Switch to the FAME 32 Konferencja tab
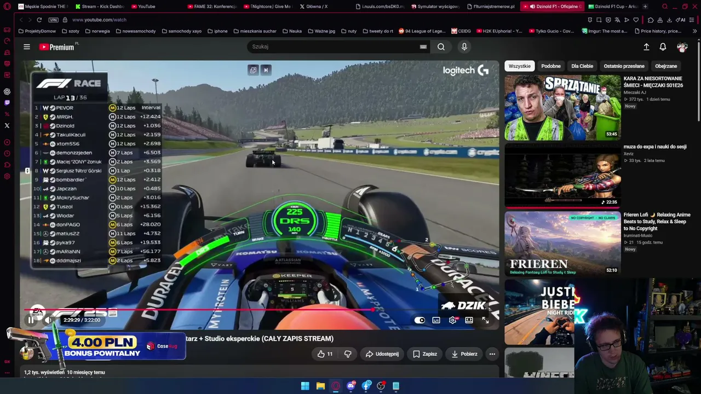 (x=211, y=7)
